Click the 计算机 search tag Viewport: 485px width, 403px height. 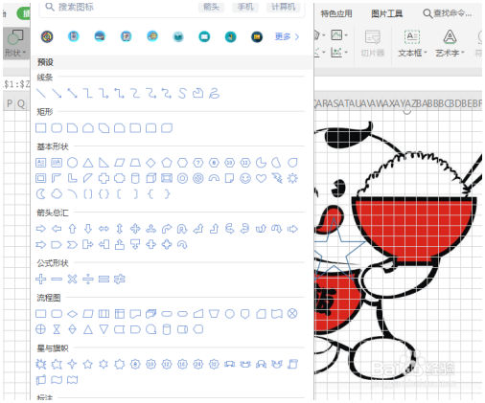click(283, 7)
